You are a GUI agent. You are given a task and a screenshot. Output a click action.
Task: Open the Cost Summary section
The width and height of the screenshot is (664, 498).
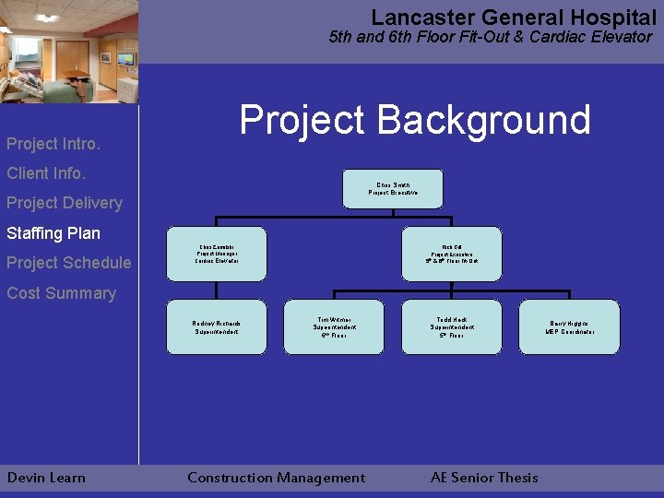pos(61,293)
